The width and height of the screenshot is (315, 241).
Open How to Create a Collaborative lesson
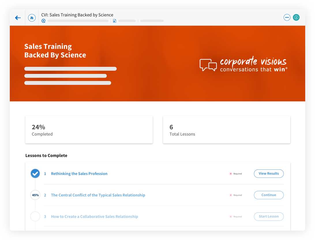click(x=94, y=217)
